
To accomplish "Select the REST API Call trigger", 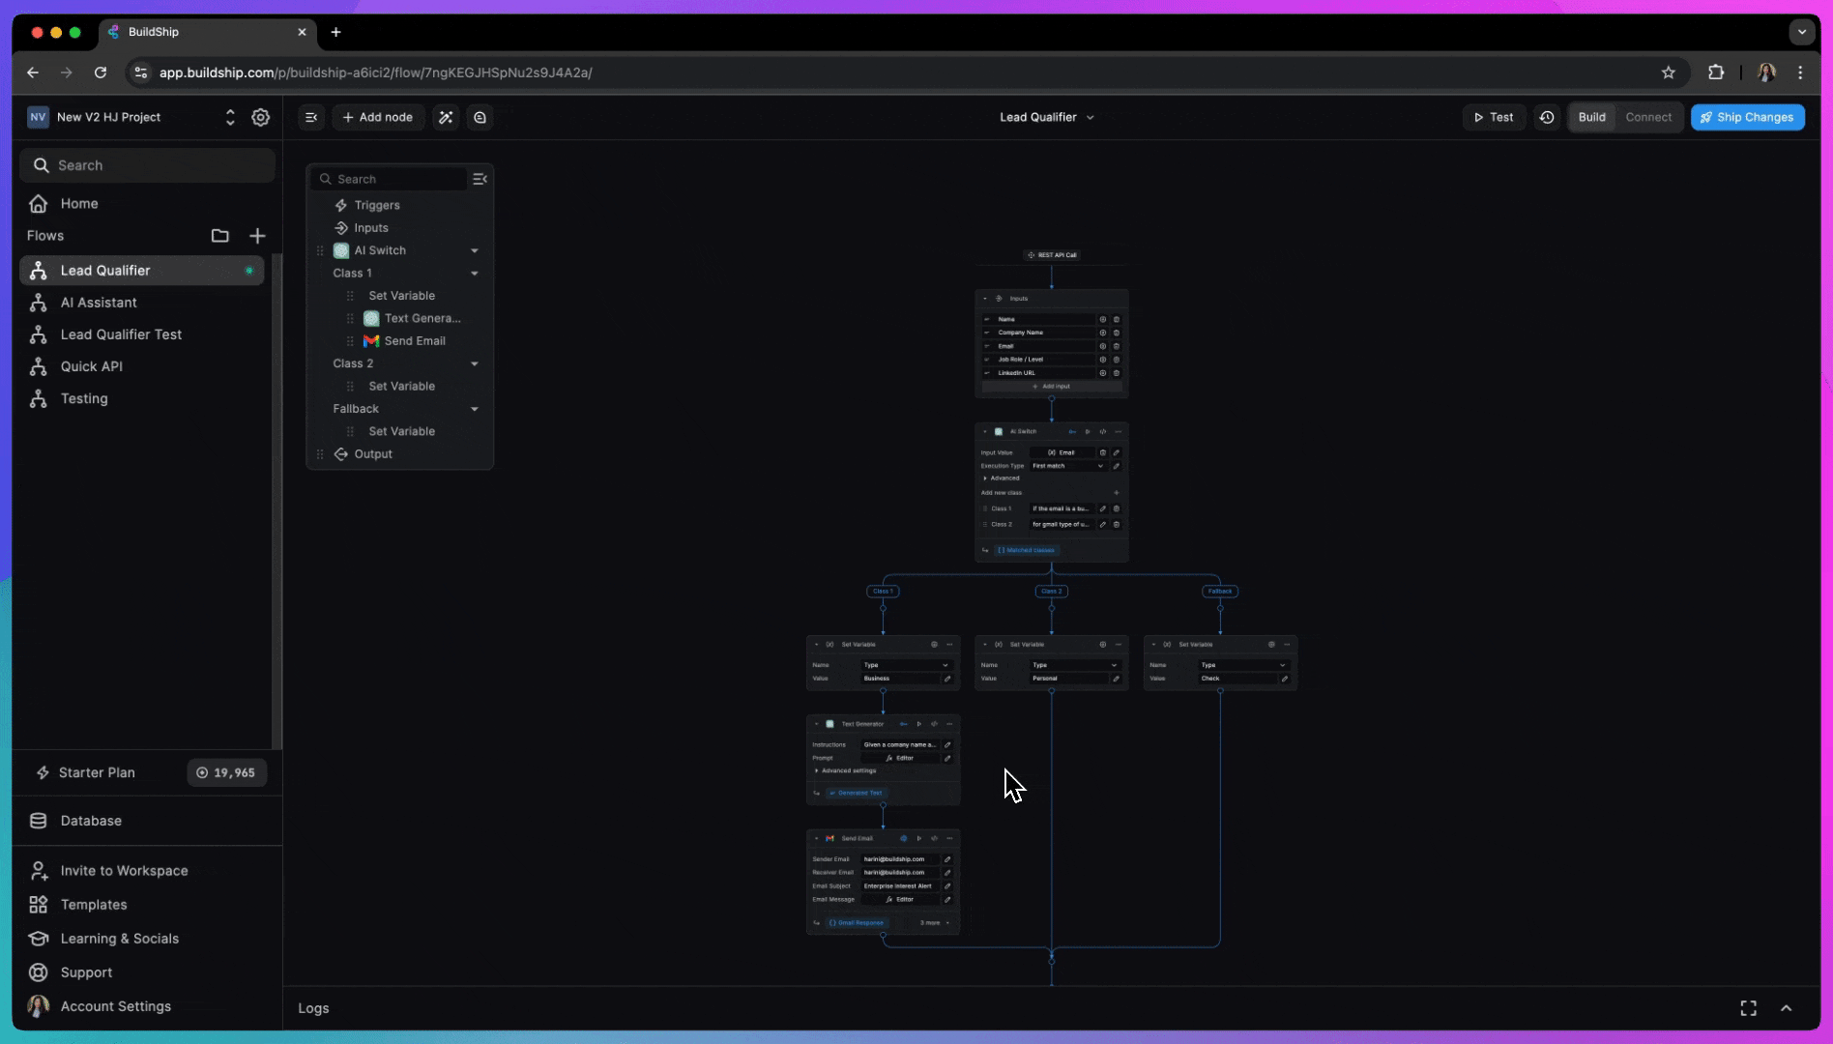I will tap(1052, 255).
